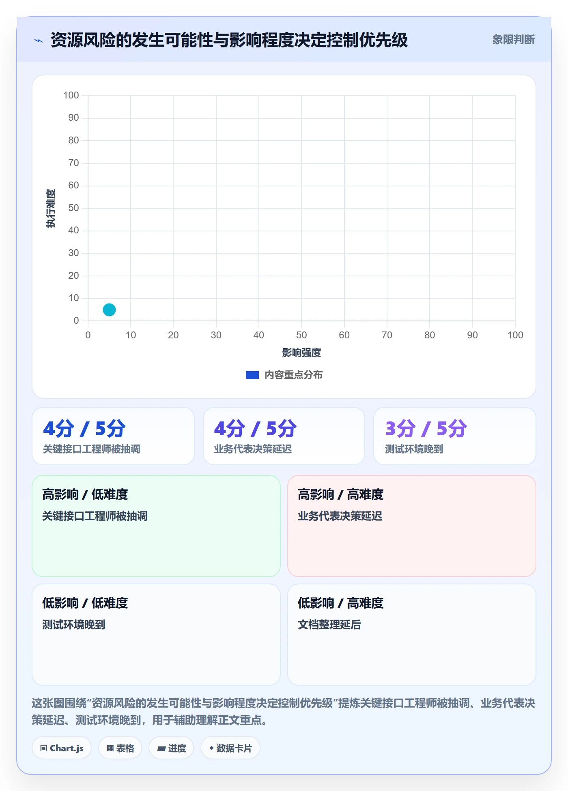Open the 高影响 / 高难度 quadrant card
Image resolution: width=568 pixels, height=791 pixels.
click(x=412, y=526)
